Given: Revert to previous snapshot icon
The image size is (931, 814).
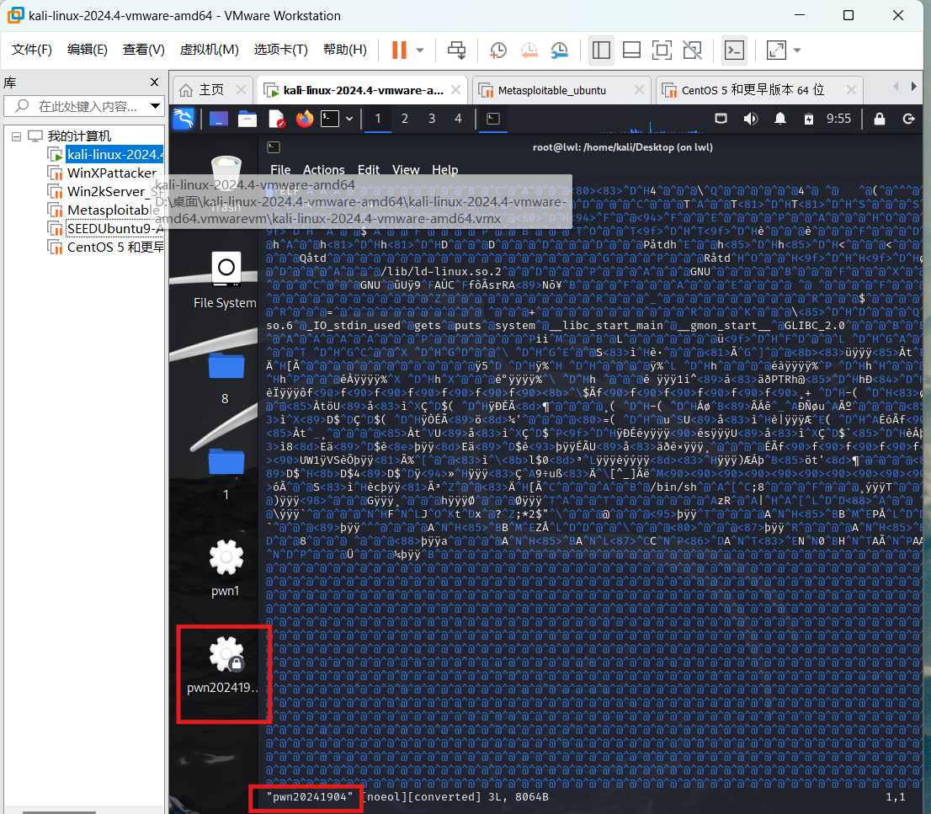Looking at the screenshot, I should [529, 50].
